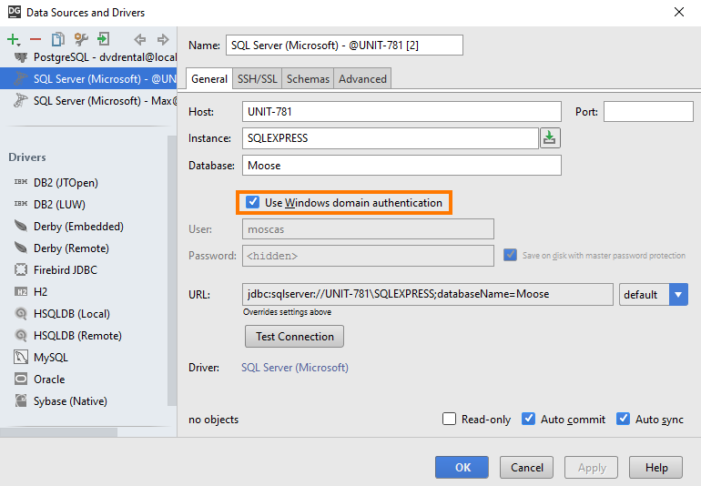Duplicate the selected data source
The width and height of the screenshot is (701, 486).
coord(58,39)
